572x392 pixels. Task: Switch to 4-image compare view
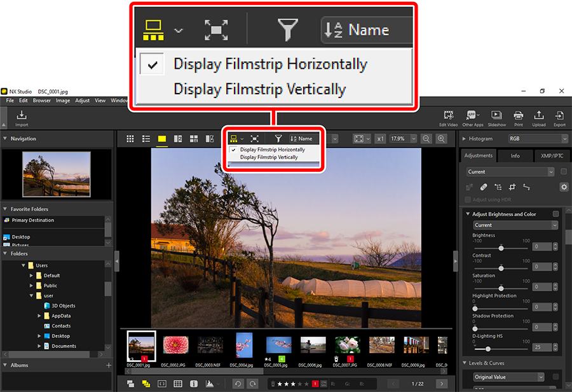tap(194, 139)
